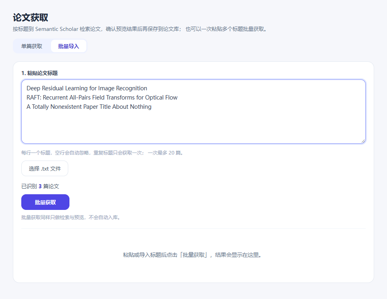Click the 已识别 3 篇论文 count text
Viewport: 387px width, 299px height.
pos(40,186)
